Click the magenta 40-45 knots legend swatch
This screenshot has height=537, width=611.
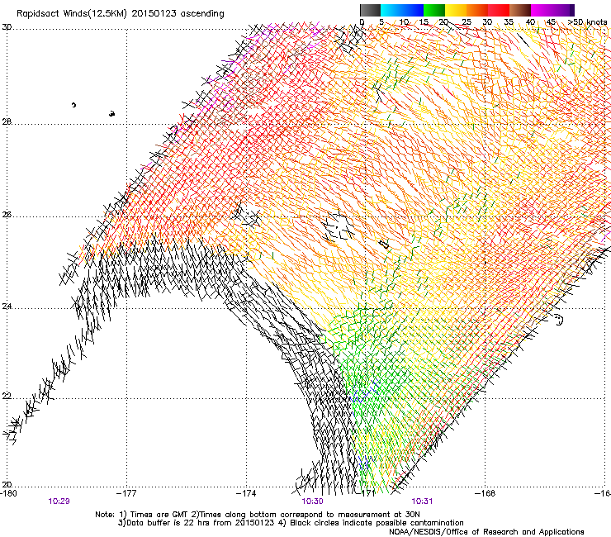tap(542, 10)
